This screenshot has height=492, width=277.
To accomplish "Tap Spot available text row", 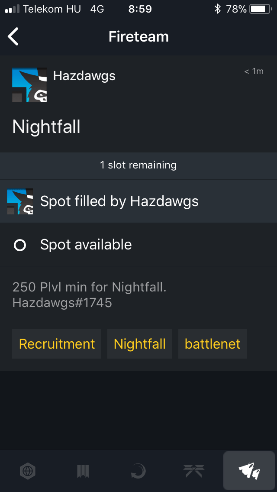I will [138, 245].
